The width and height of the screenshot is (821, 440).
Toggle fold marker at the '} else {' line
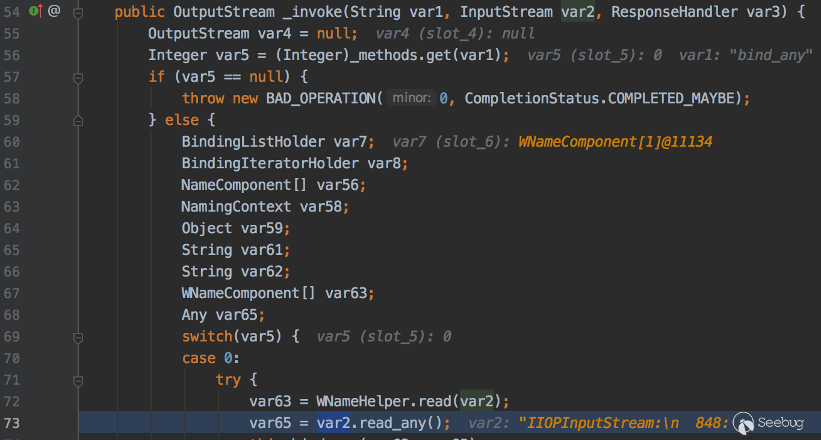click(x=78, y=121)
